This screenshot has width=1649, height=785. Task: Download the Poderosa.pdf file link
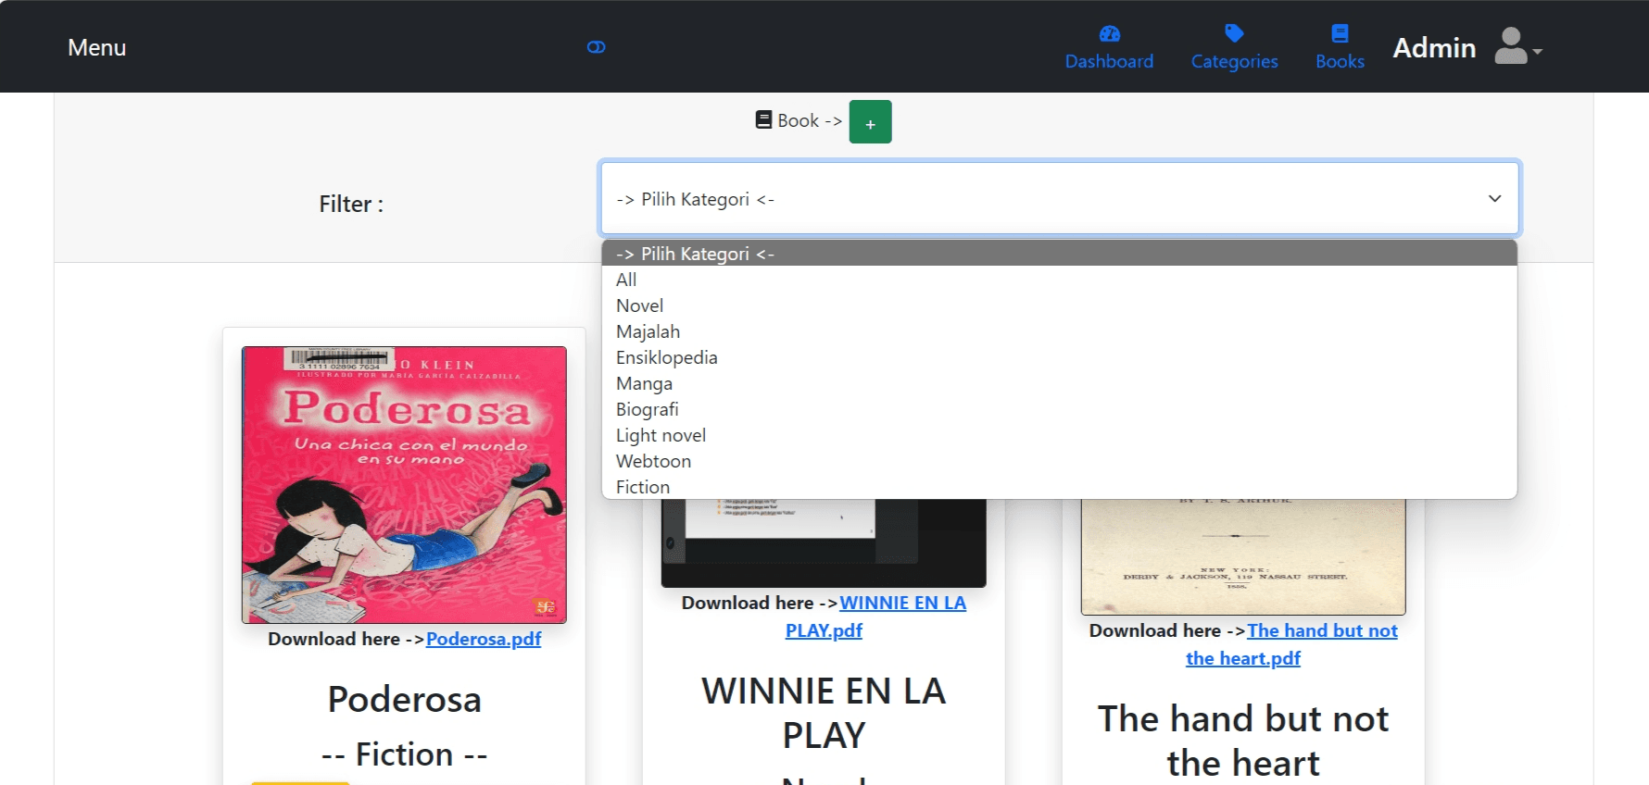(483, 639)
